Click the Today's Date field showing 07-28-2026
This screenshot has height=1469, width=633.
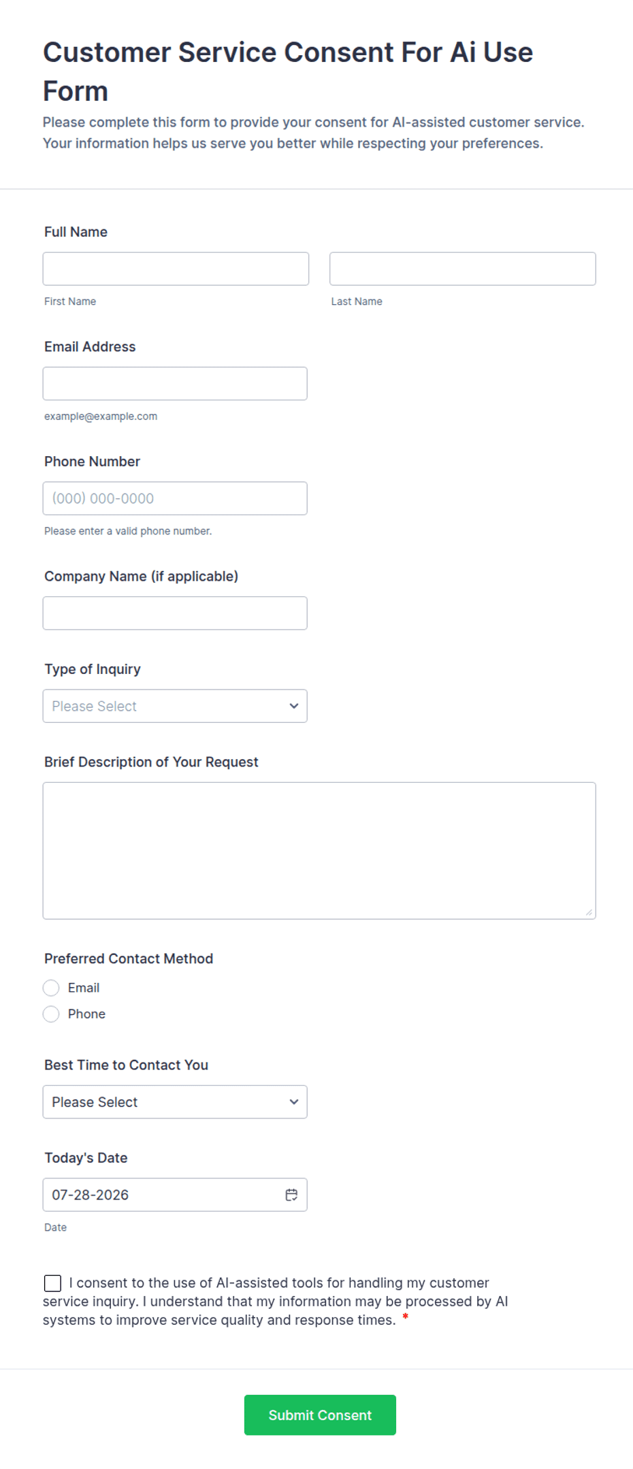click(175, 1195)
